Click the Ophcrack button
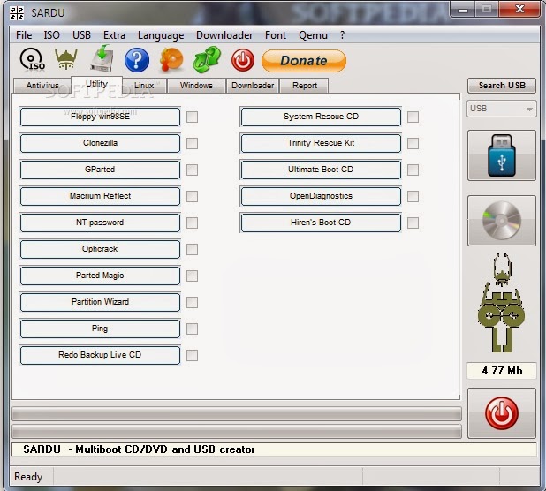The width and height of the screenshot is (546, 491). [x=100, y=249]
